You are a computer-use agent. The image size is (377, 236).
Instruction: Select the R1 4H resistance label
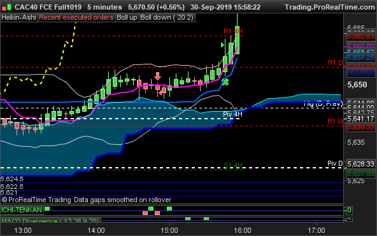(232, 31)
